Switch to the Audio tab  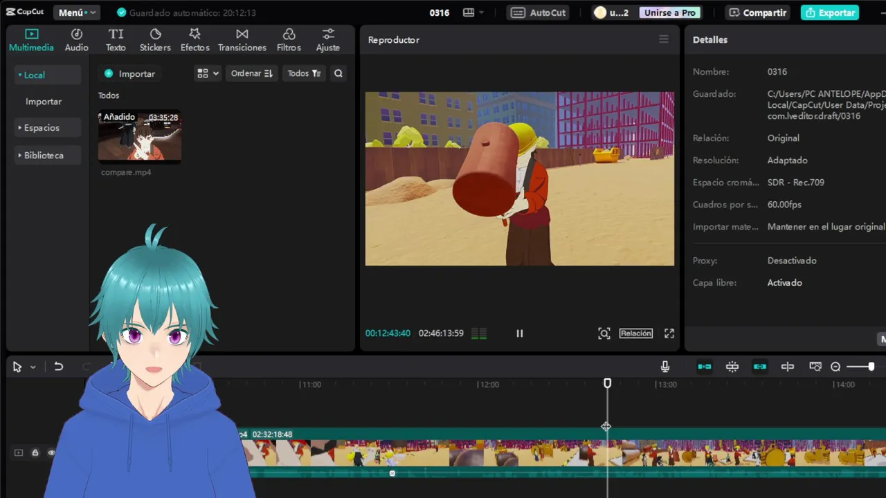77,40
